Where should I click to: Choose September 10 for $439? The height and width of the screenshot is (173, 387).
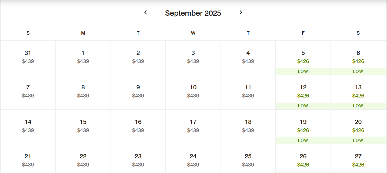pyautogui.click(x=193, y=92)
